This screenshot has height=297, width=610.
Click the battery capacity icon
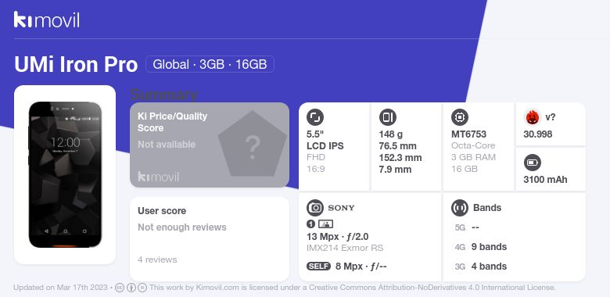pos(533,163)
